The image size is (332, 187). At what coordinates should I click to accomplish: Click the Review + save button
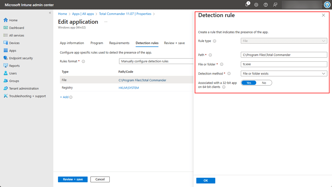pos(73,179)
